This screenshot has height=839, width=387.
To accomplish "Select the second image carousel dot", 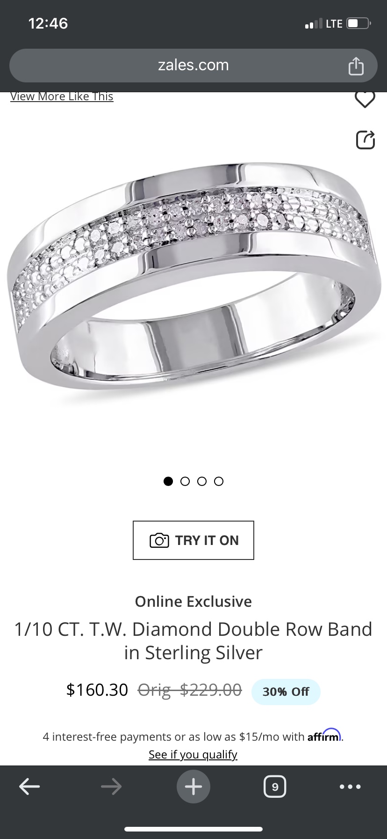I will point(185,481).
